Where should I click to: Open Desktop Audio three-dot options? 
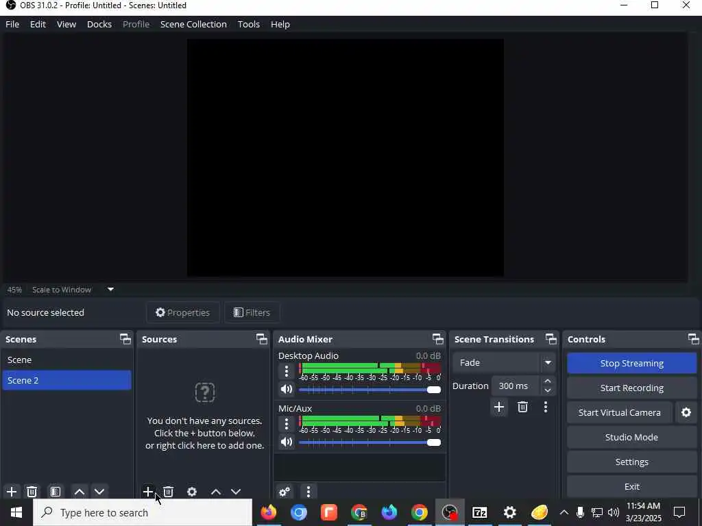click(x=287, y=371)
